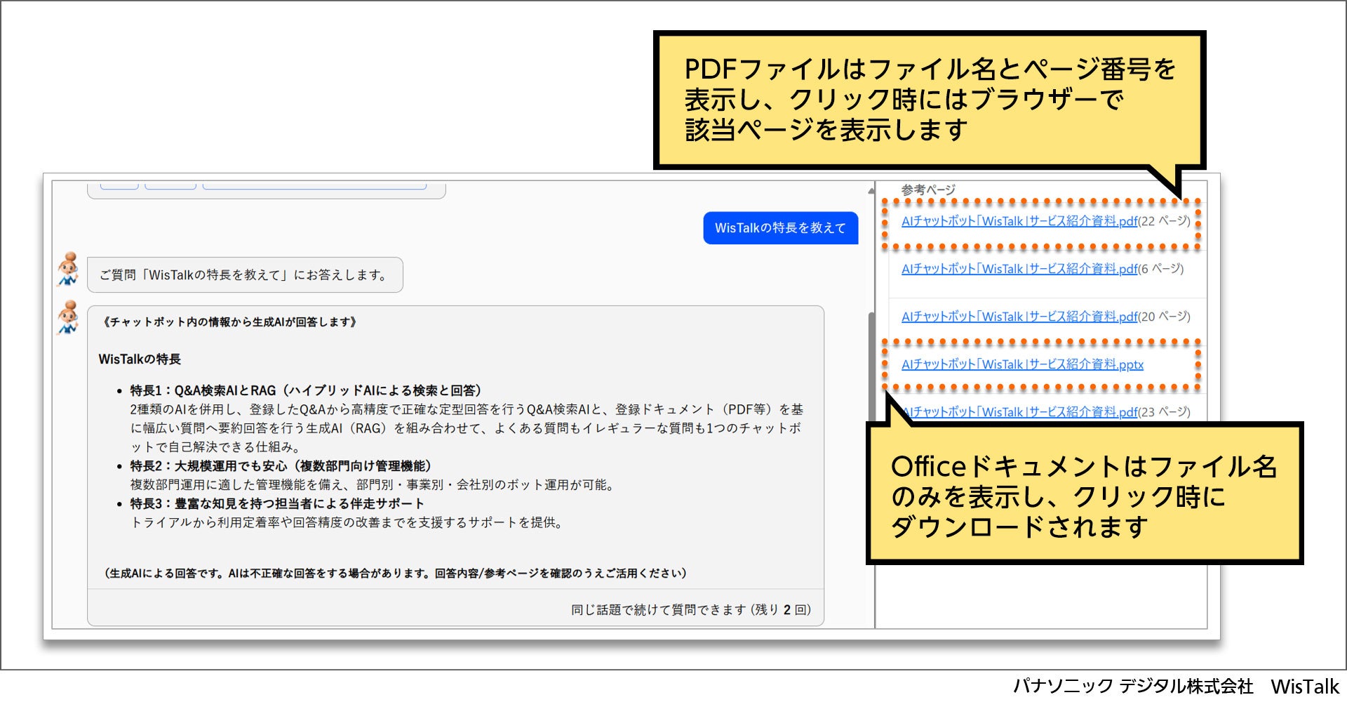Open the サービス紹介資料.pdf link for page 20
The height and width of the screenshot is (702, 1347).
1019,317
